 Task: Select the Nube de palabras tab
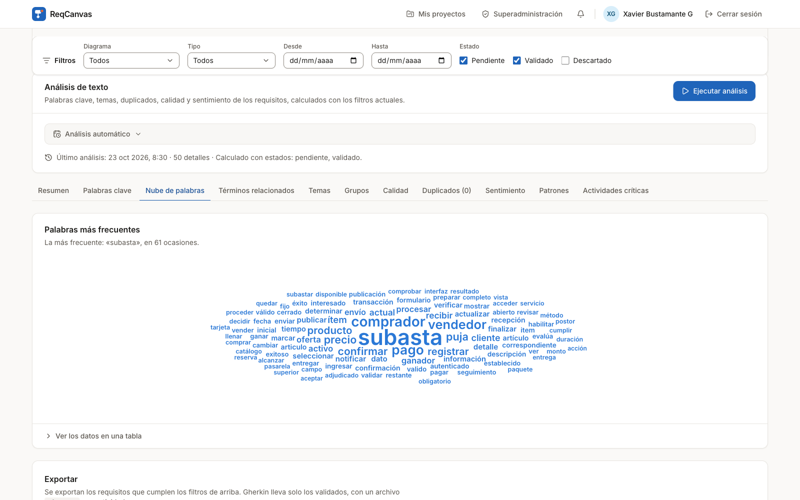175,190
